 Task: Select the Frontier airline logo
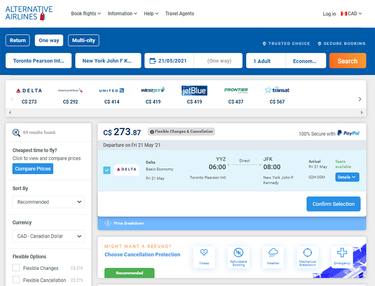pos(236,90)
